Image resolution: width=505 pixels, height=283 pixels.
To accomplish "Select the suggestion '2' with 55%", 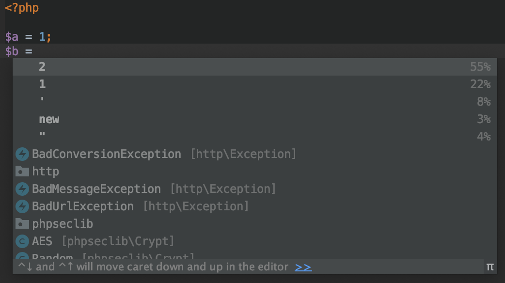I will 255,67.
